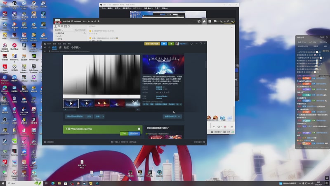Open Coatsink publisher link
330x186 pixels.
coord(159,98)
